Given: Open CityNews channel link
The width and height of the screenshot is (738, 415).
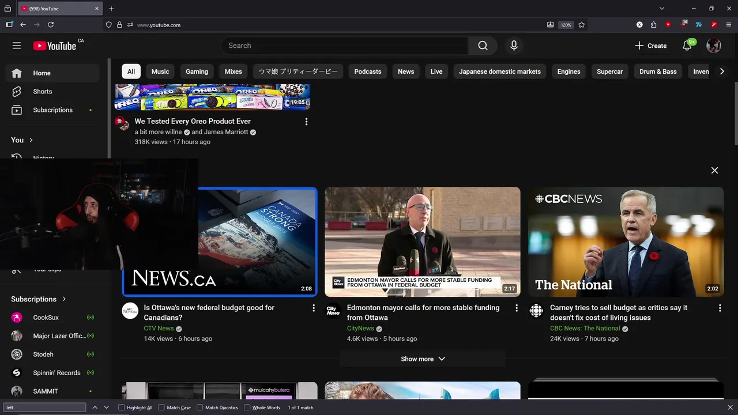Looking at the screenshot, I should [360, 329].
